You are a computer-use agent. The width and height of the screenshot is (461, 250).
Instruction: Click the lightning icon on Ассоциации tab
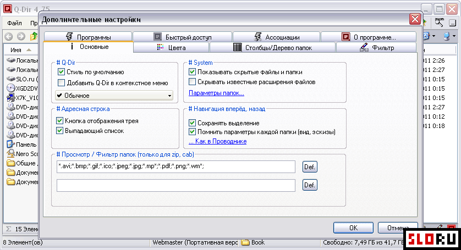258,37
